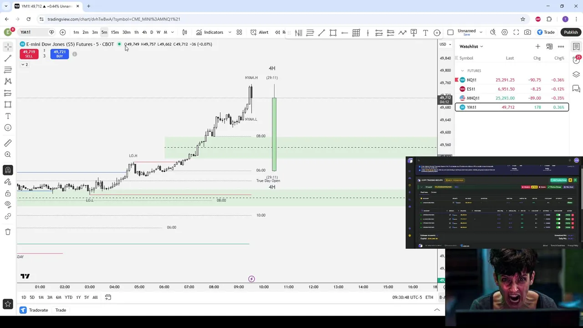Click the trash remove objects icon
583x328 pixels.
pos(8,232)
